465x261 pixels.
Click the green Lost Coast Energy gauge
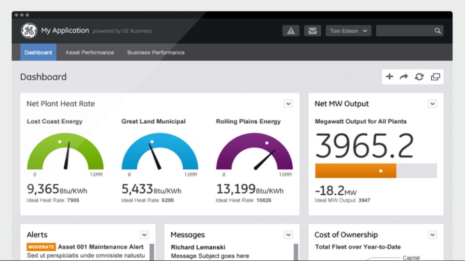click(x=65, y=151)
